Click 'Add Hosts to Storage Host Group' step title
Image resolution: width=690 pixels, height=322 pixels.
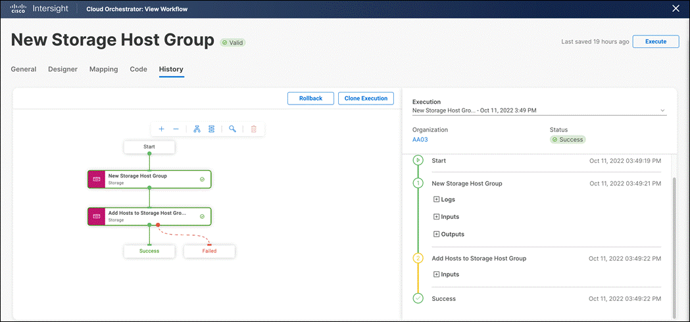click(x=479, y=258)
